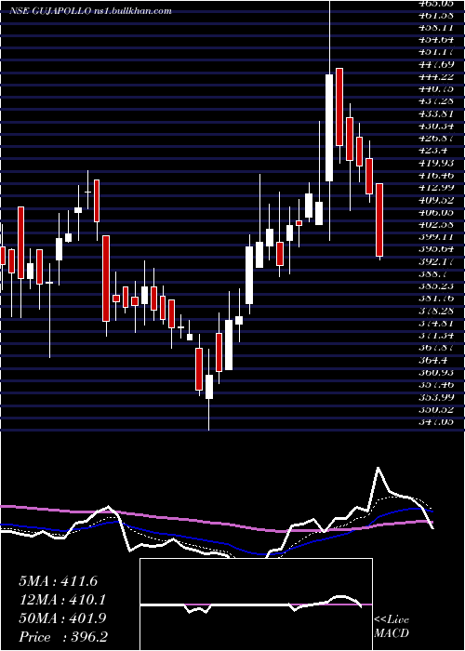Select the Price : 396.2 reading
This screenshot has width=465, height=651.
point(63,637)
